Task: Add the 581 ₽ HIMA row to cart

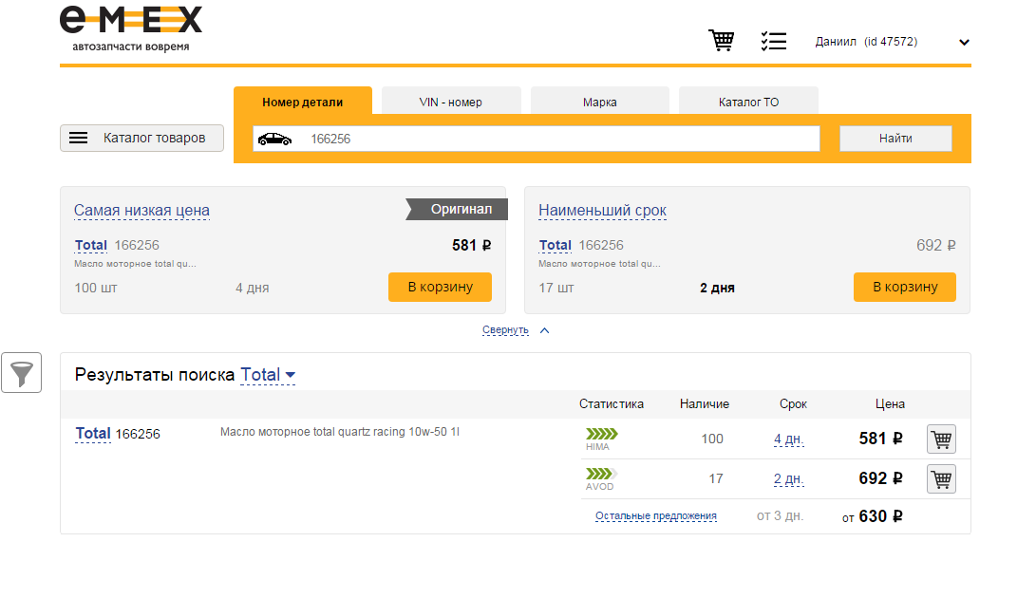Action: click(x=941, y=439)
